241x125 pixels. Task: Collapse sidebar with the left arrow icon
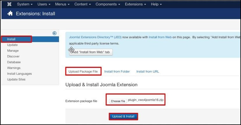[54, 33]
